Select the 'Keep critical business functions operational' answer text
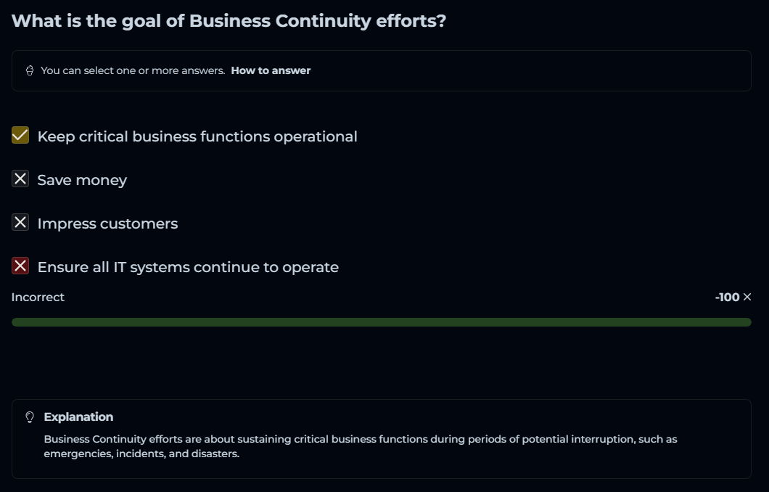 (197, 136)
